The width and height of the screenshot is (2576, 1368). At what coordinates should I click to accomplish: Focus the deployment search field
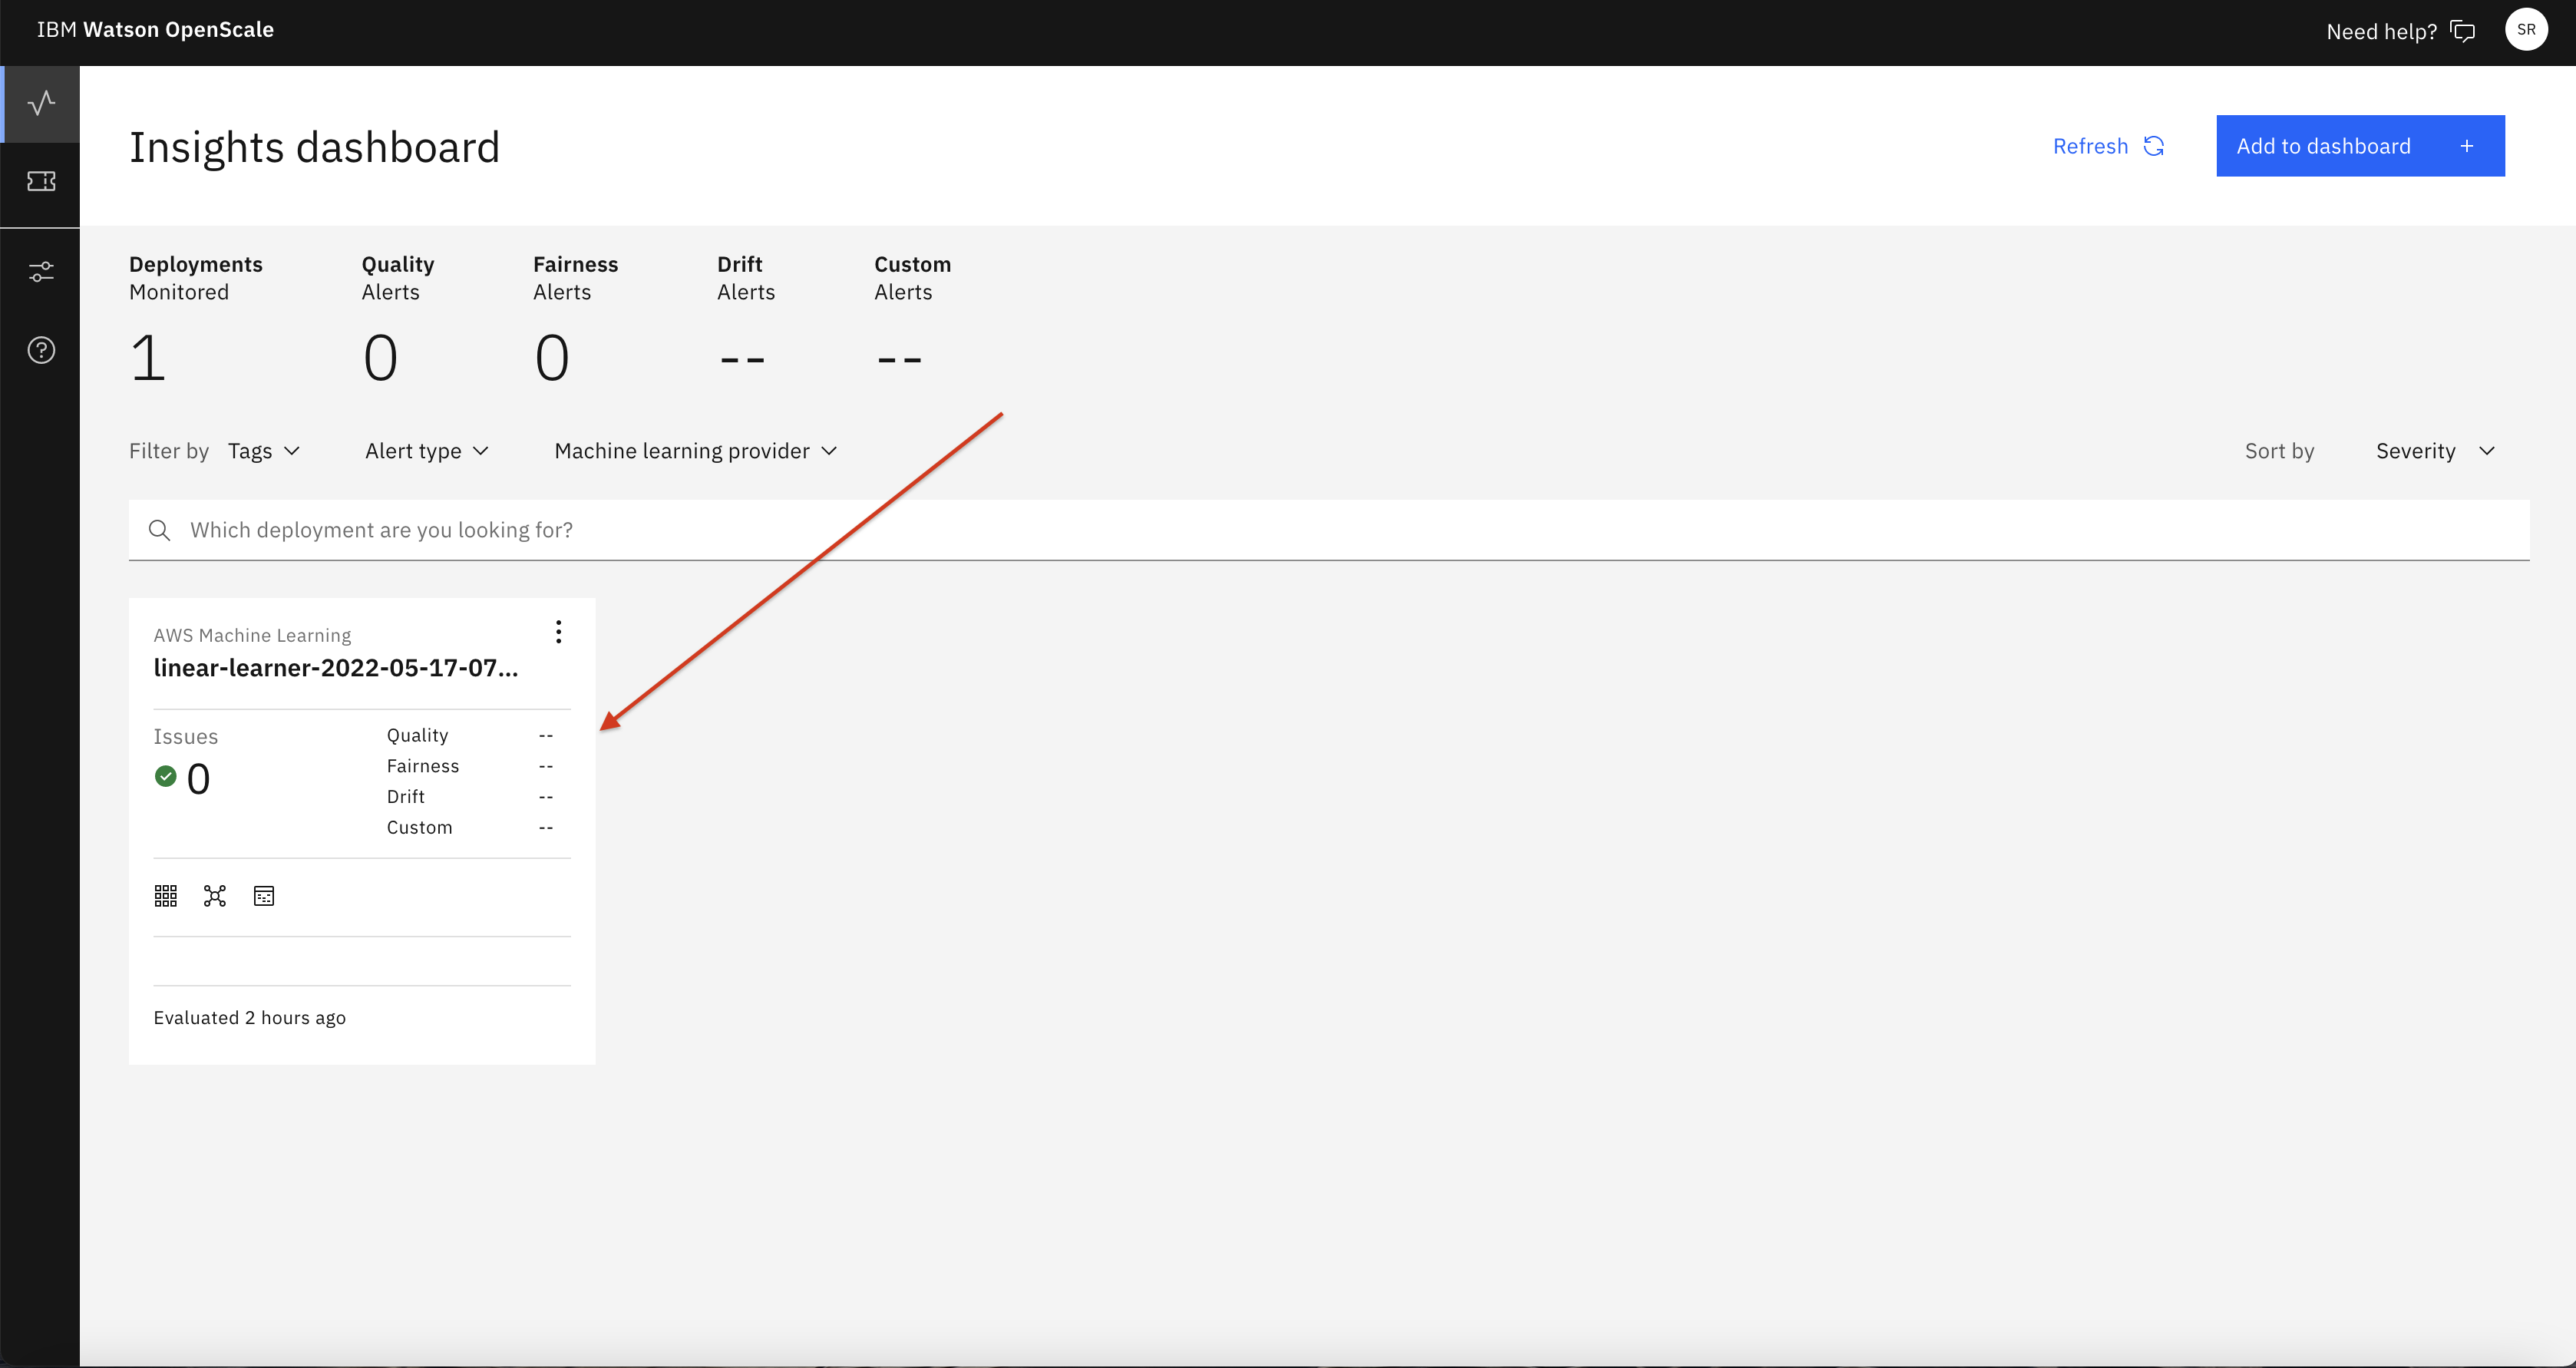coord(1329,530)
